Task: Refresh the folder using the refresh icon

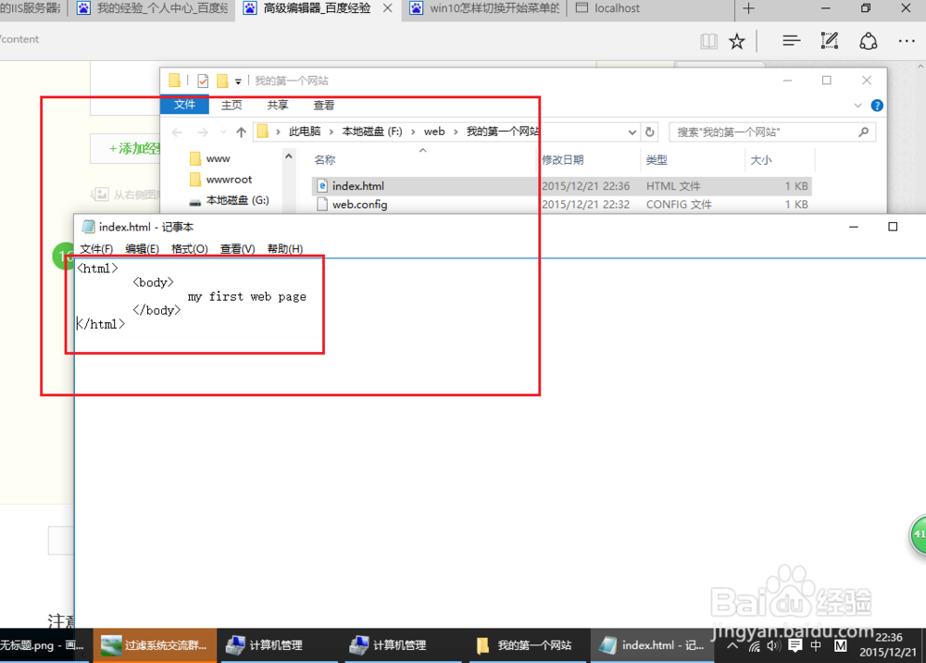Action: coord(649,131)
